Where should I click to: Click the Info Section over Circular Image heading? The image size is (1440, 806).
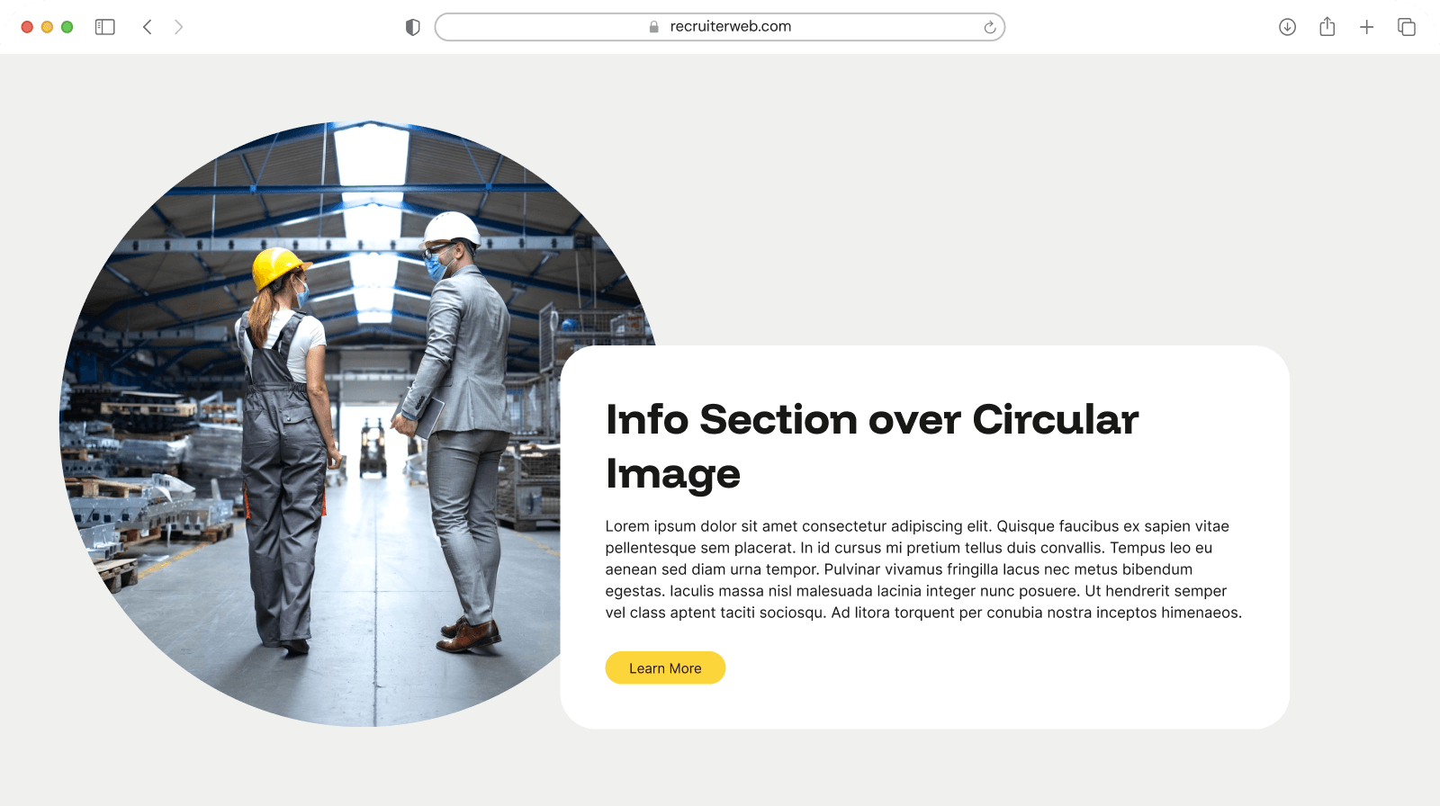872,446
